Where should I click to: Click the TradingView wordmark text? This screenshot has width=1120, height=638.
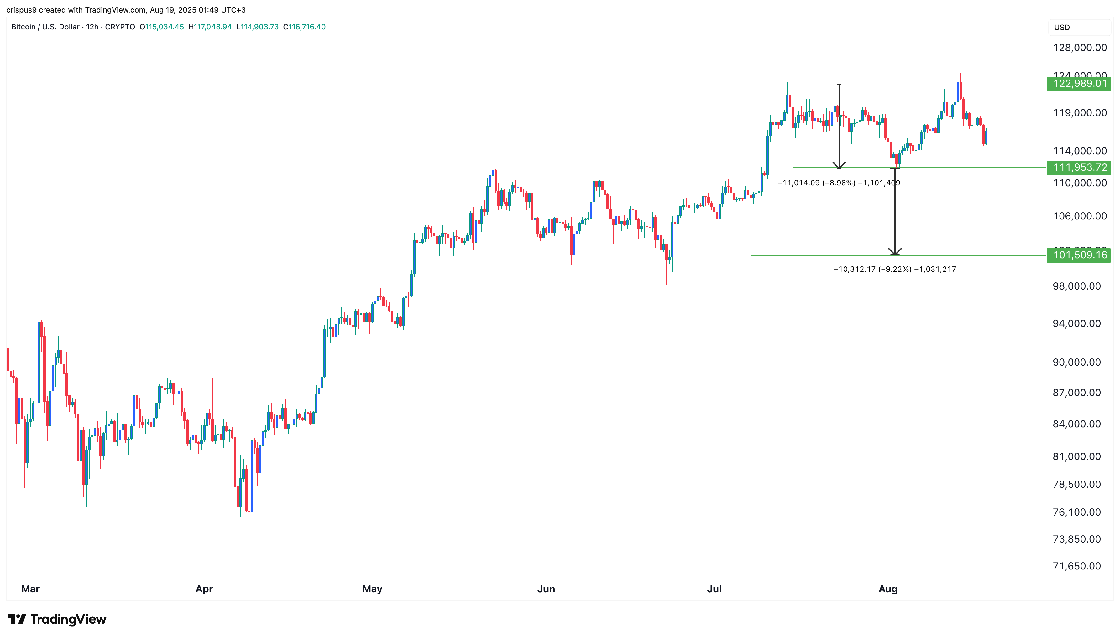coord(68,619)
